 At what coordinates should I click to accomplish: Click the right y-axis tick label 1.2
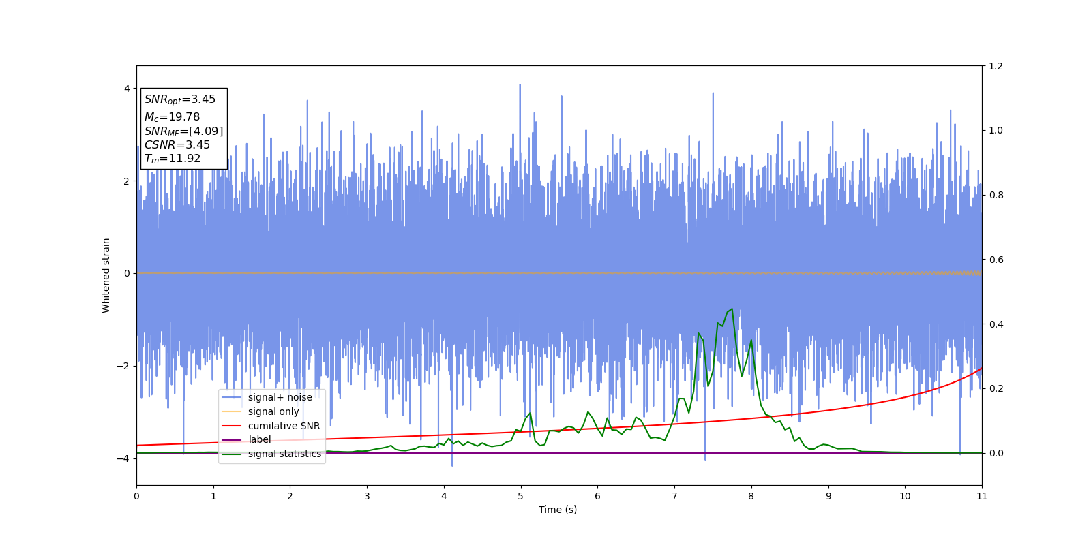click(x=996, y=66)
